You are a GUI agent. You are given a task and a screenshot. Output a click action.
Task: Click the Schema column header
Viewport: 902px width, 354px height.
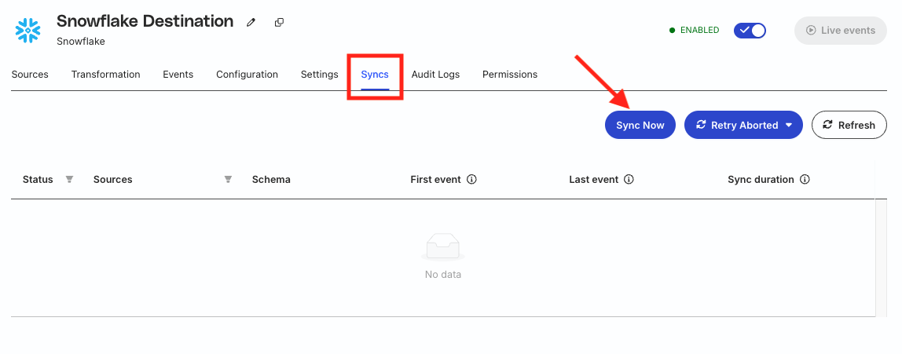(x=271, y=179)
